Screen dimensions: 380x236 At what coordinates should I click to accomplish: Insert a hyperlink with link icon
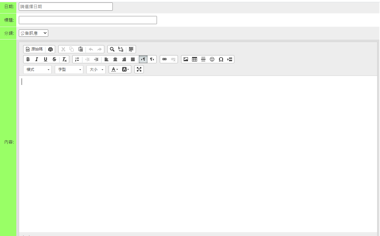click(164, 59)
